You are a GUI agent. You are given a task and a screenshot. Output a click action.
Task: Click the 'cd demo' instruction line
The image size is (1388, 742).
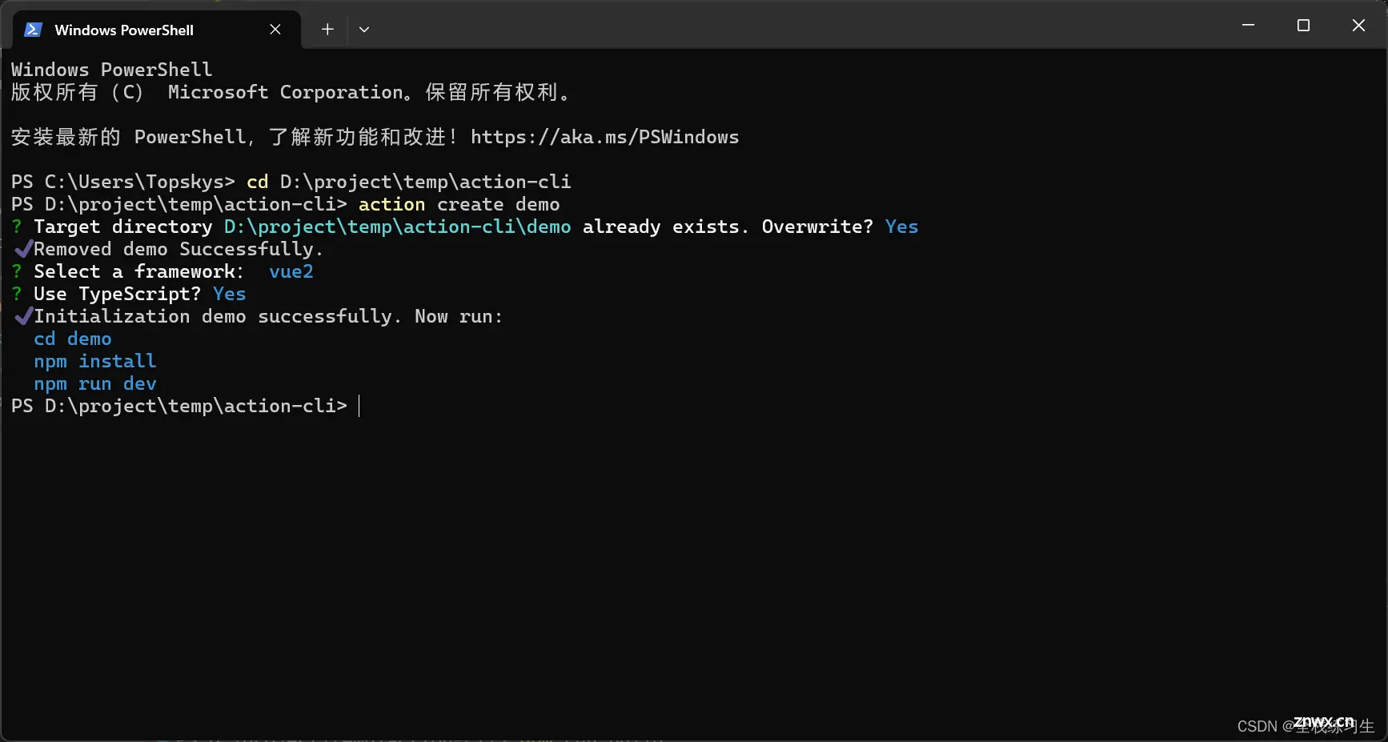tap(73, 339)
